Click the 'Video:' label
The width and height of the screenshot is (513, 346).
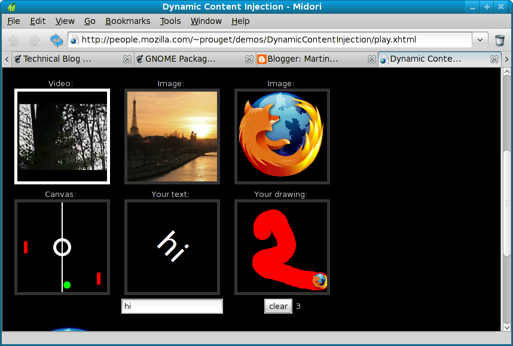pyautogui.click(x=60, y=84)
